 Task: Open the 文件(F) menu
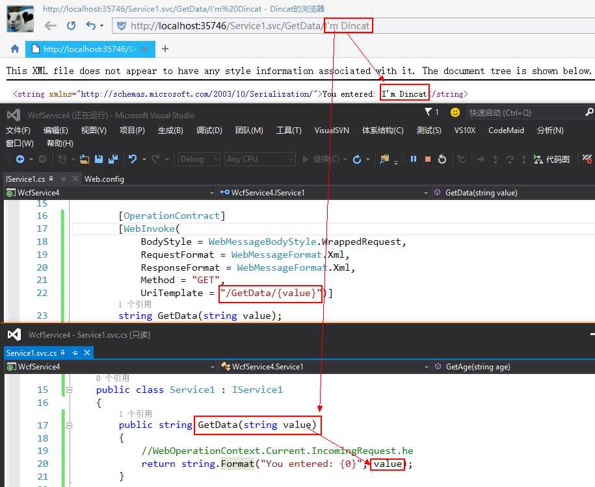pyautogui.click(x=18, y=131)
